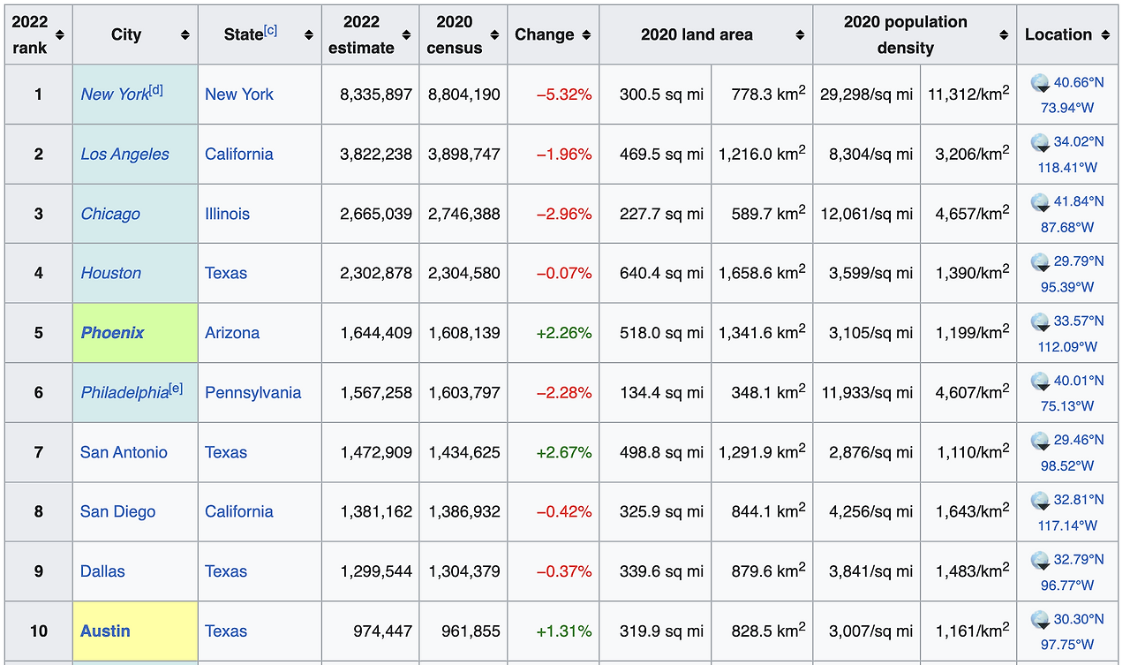1130x665 pixels.
Task: Click California link in Los Angeles row
Action: [239, 154]
